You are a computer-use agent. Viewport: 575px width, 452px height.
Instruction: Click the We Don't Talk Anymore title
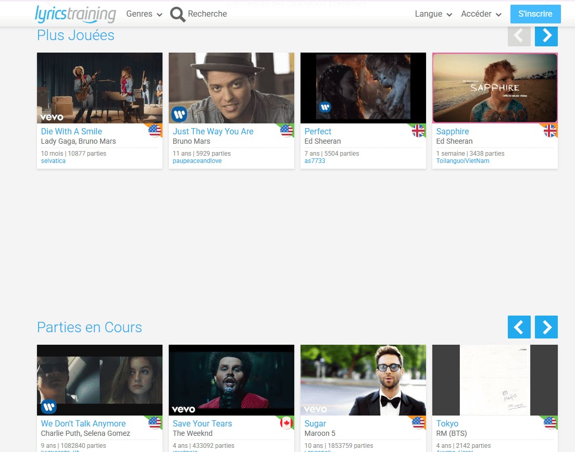[83, 423]
